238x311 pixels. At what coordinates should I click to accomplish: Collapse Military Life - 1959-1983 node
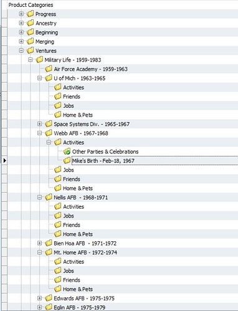(31, 60)
